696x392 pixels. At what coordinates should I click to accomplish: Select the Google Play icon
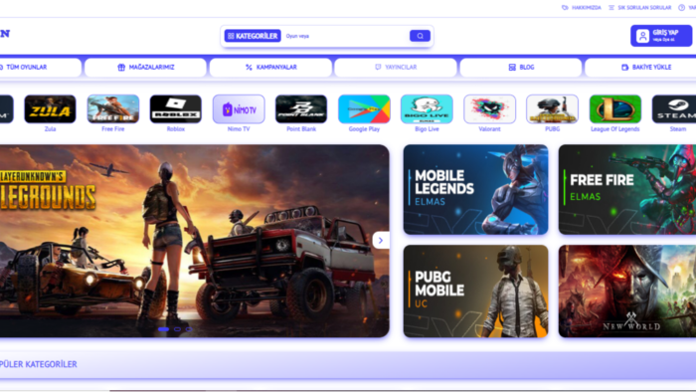(x=364, y=108)
